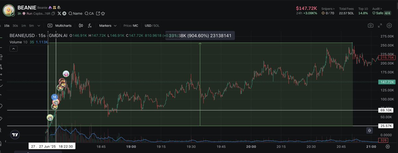The height and width of the screenshot is (153, 398).
Task: Click the lowest trader avatar marker near 50K
Action: (50, 117)
